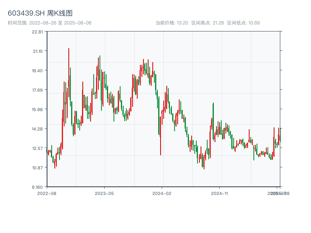Click x-axis label 2024-11

(x=219, y=193)
